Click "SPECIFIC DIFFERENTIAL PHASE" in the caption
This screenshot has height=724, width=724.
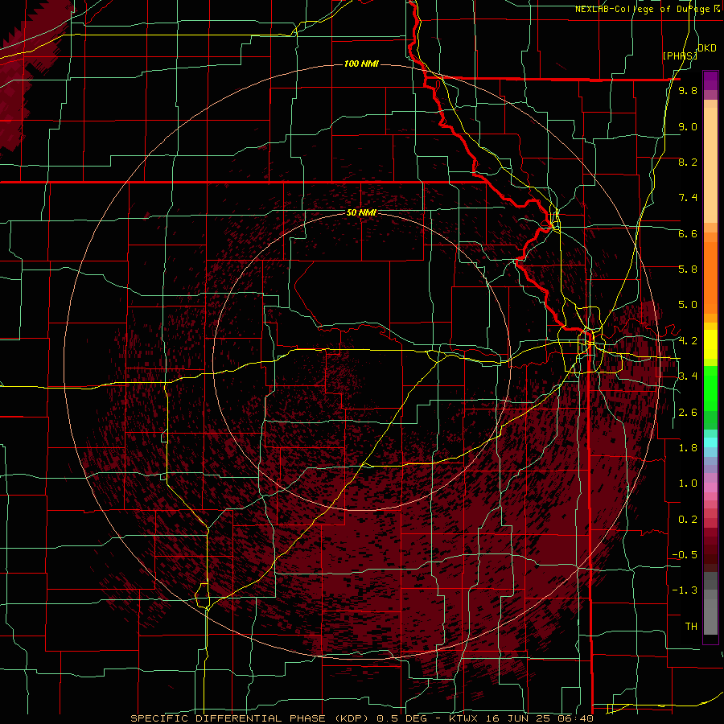(x=228, y=718)
